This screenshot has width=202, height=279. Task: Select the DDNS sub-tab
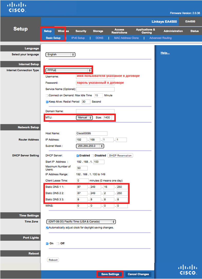point(99,38)
